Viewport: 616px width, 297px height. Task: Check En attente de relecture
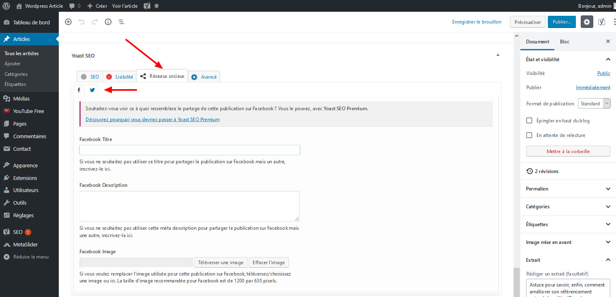pyautogui.click(x=529, y=135)
